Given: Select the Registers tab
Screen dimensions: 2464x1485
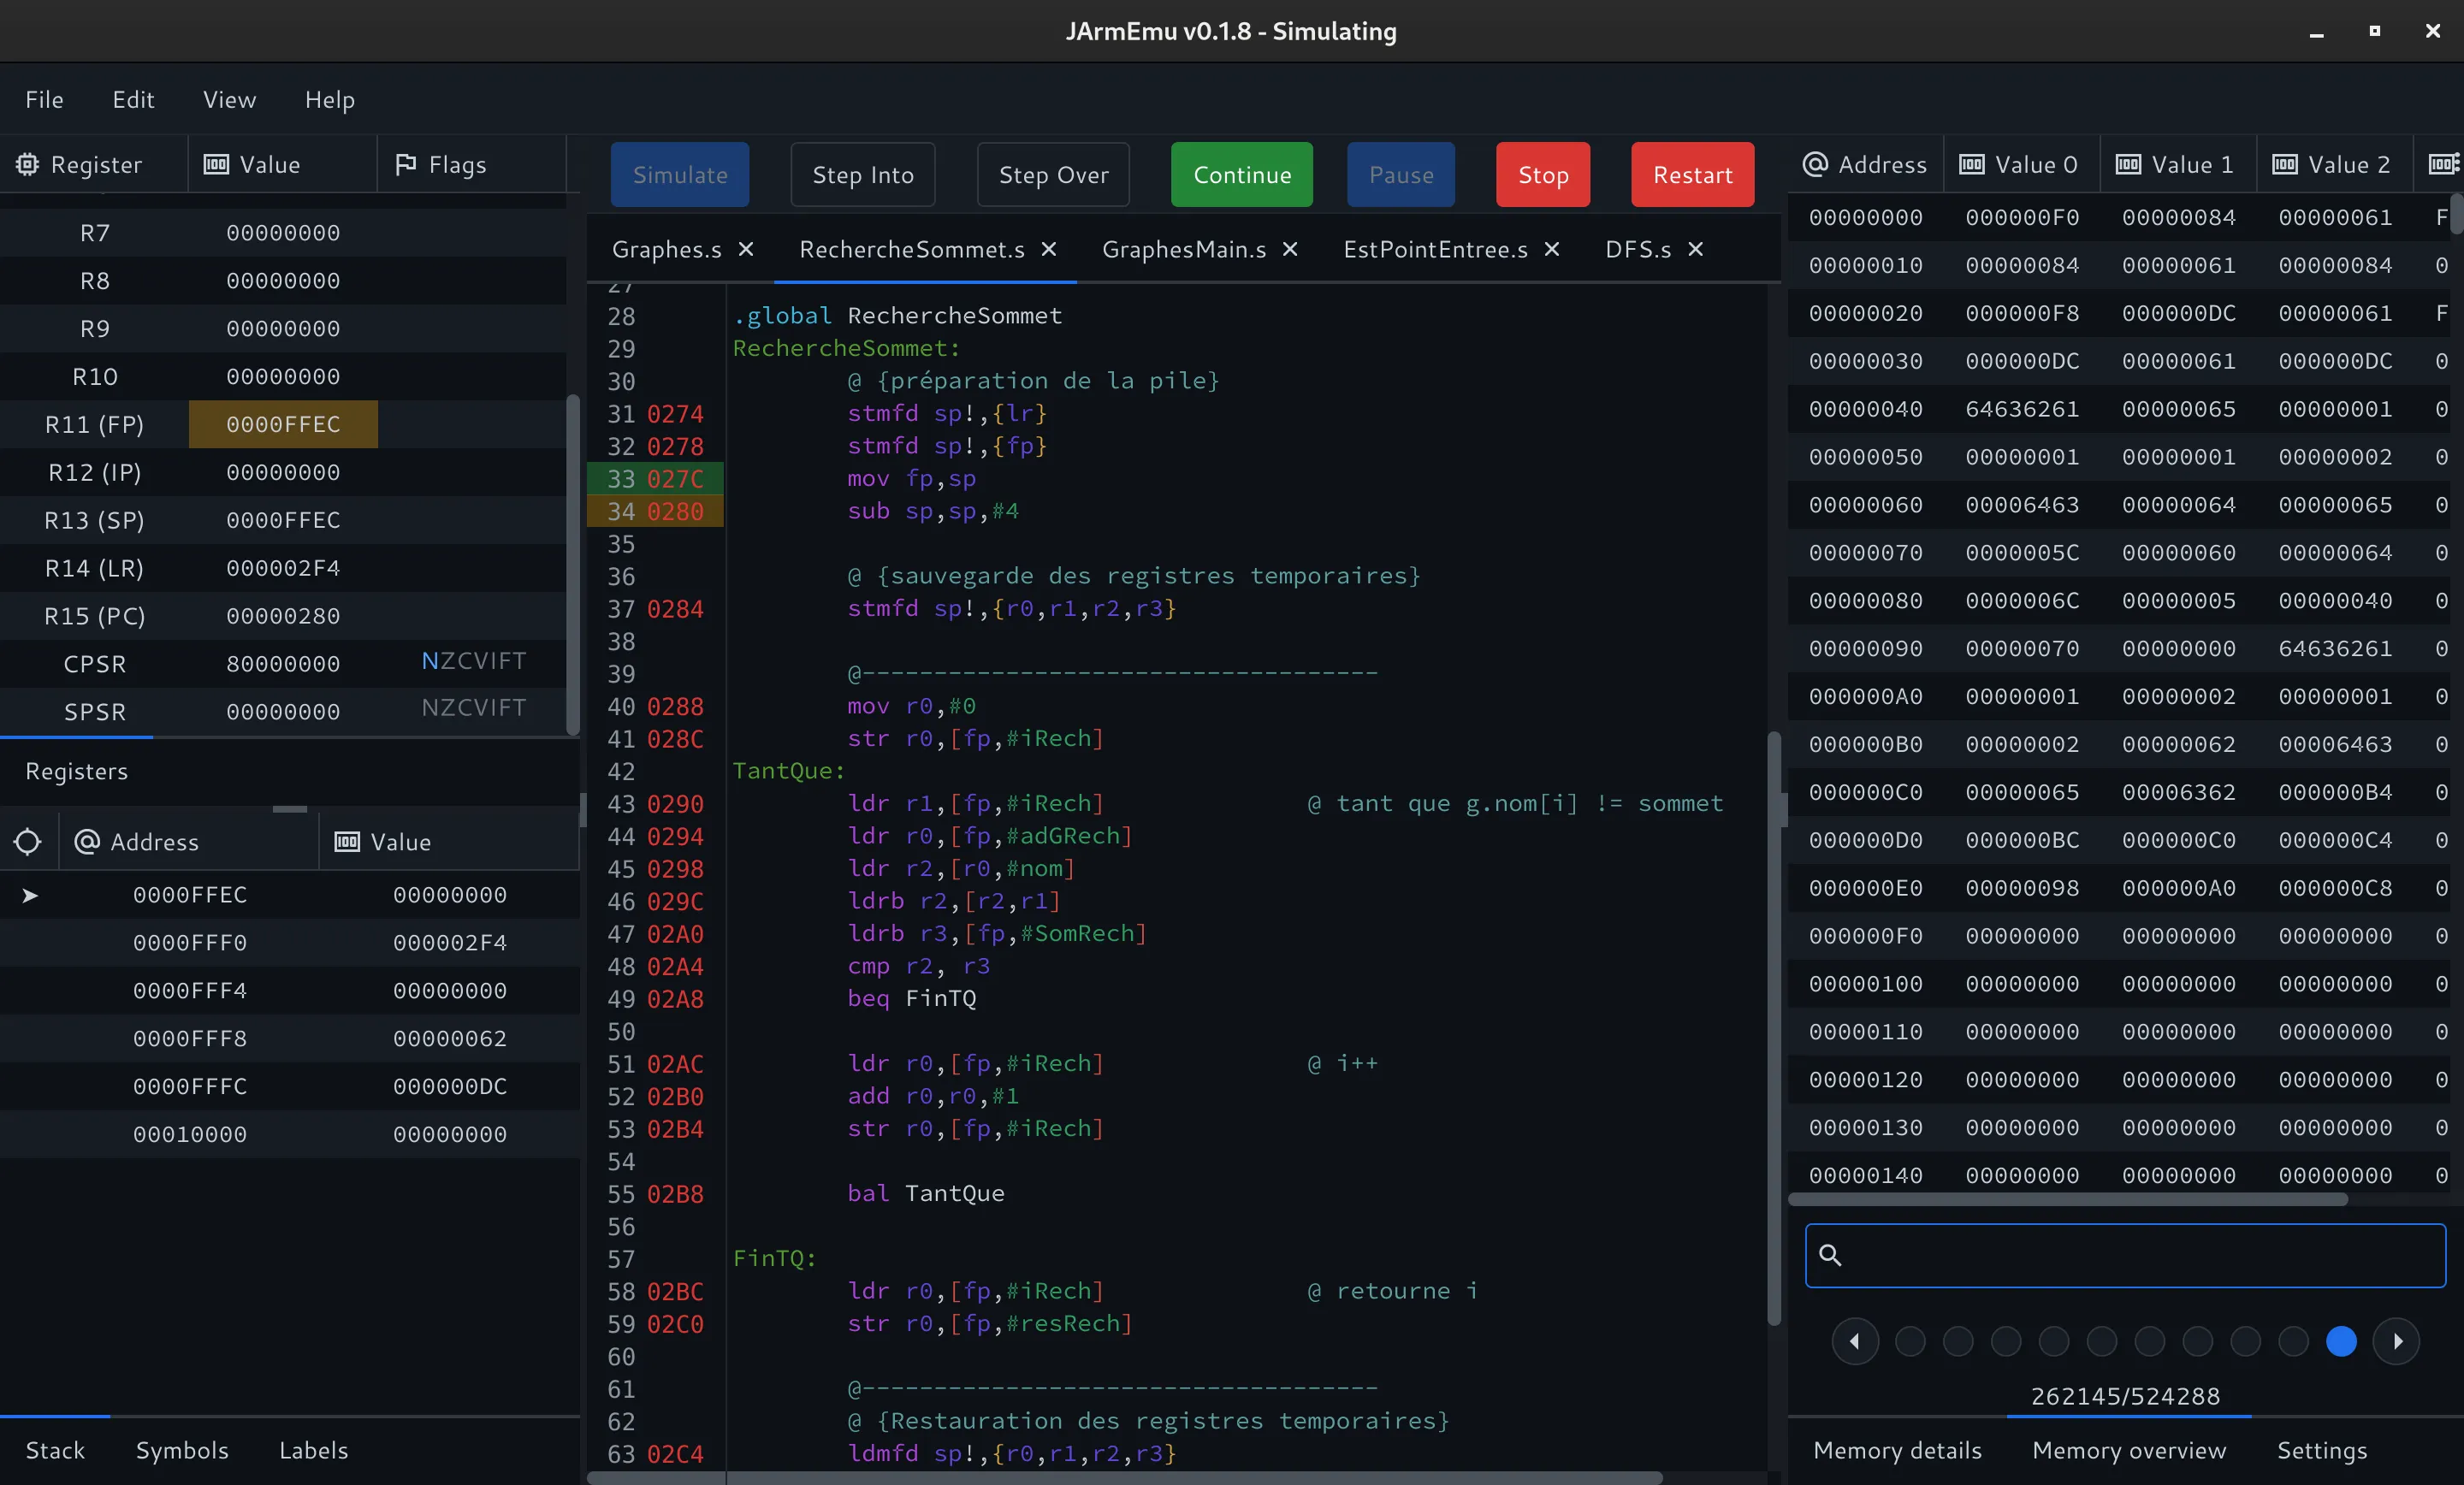Looking at the screenshot, I should pos(77,771).
